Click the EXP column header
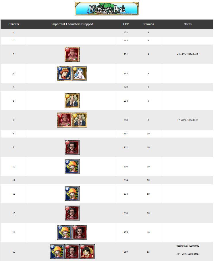214x261 pixels. click(126, 24)
